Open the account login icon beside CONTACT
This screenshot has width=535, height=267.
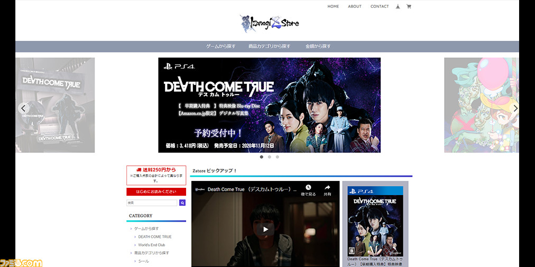click(398, 6)
